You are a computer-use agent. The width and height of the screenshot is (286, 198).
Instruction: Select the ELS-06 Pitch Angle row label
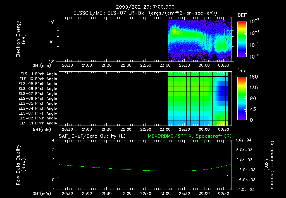point(38,99)
